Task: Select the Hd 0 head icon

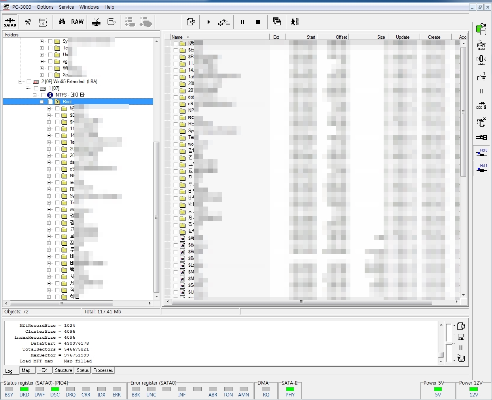Action: point(481,153)
